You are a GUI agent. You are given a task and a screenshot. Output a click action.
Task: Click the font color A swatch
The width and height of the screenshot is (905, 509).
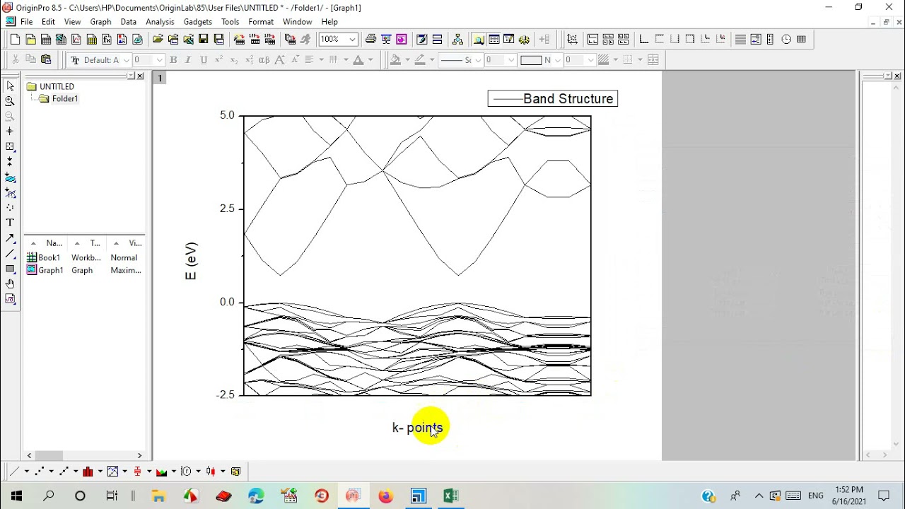tap(358, 60)
